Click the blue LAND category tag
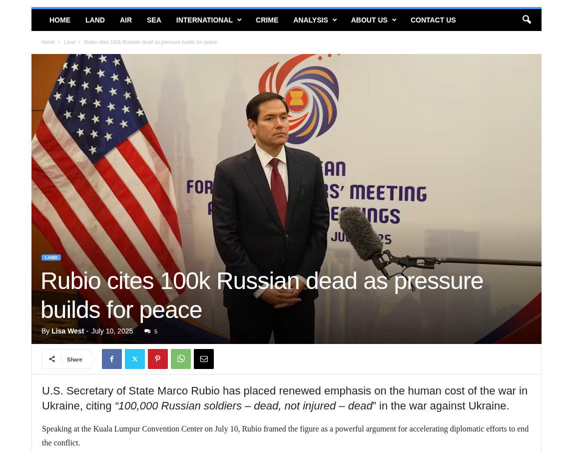The width and height of the screenshot is (571, 453). tap(51, 257)
